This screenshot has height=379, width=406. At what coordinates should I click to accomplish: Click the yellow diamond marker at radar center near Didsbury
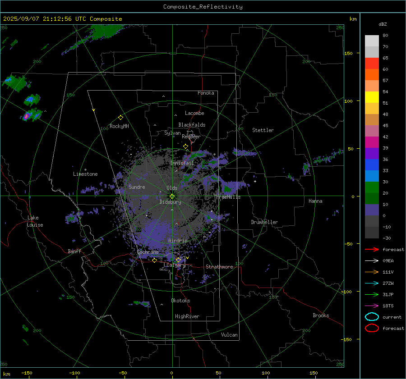point(172,196)
